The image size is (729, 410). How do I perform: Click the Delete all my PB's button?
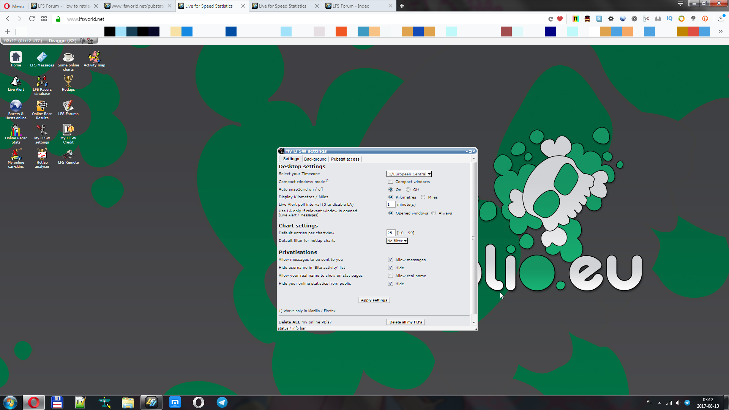click(406, 322)
